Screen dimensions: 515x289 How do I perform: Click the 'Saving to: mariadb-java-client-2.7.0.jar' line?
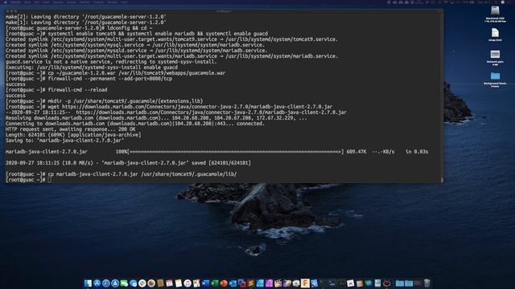64,140
